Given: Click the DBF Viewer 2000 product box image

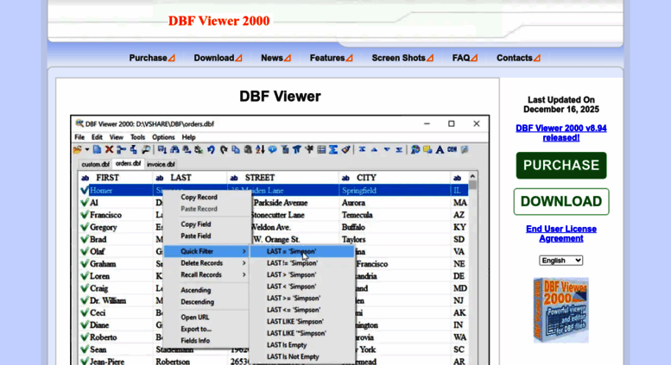Looking at the screenshot, I should 561,310.
